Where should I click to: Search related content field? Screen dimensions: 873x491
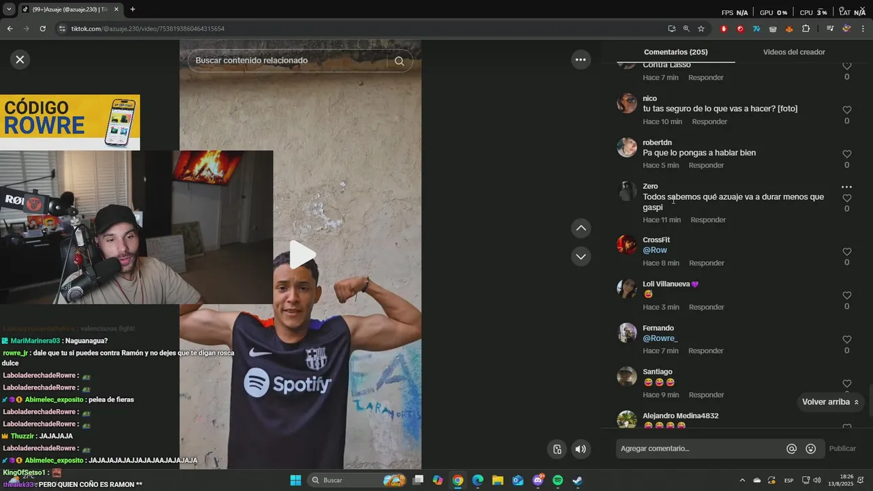(x=290, y=61)
